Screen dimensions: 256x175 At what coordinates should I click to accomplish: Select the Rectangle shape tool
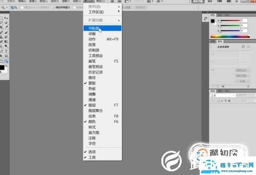pyautogui.click(x=6, y=56)
